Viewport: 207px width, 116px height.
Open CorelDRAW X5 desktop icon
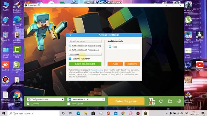17,67
